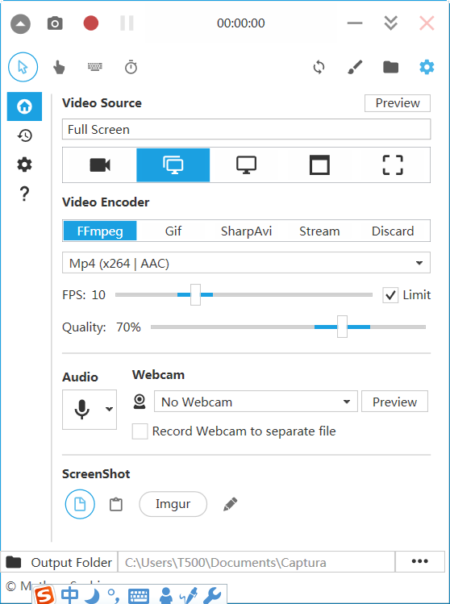
Task: Open the paintbrush overlay settings icon
Action: [x=355, y=68]
